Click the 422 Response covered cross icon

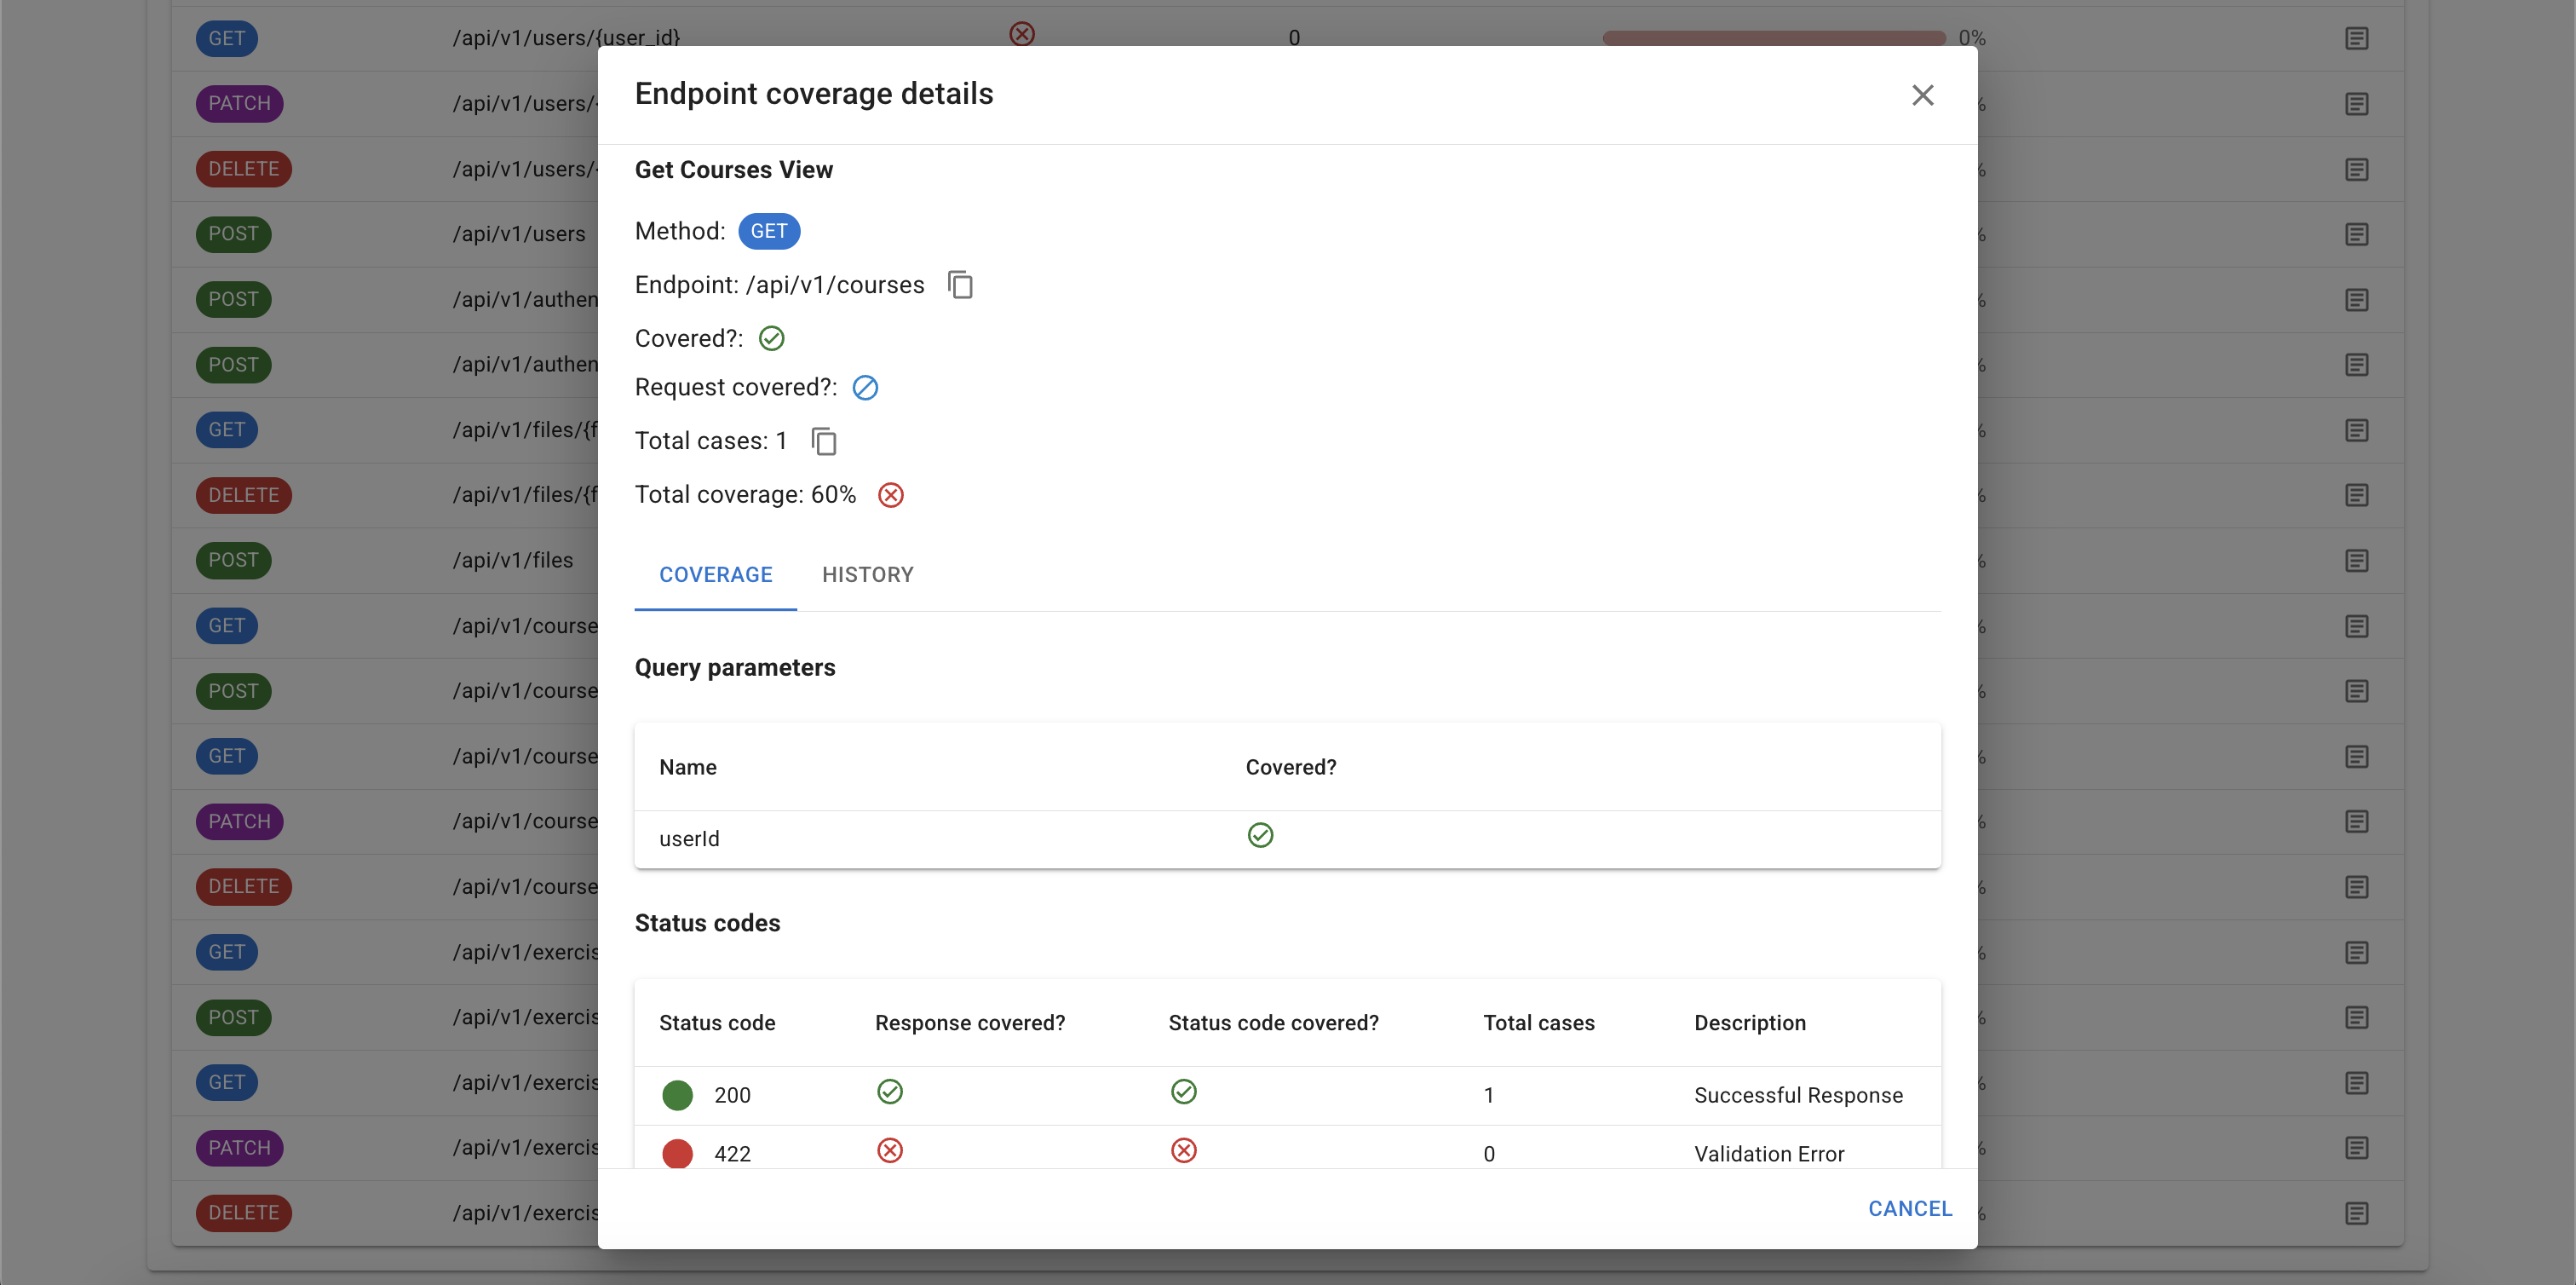click(x=889, y=1150)
